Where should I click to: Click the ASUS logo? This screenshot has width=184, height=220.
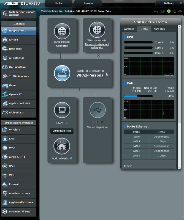[11, 3]
